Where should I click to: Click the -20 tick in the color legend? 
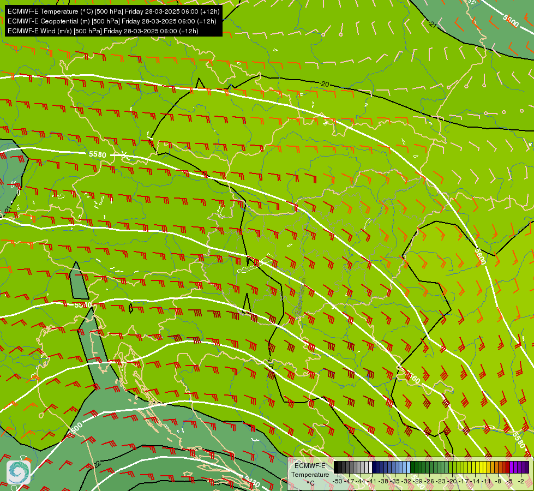(x=452, y=481)
